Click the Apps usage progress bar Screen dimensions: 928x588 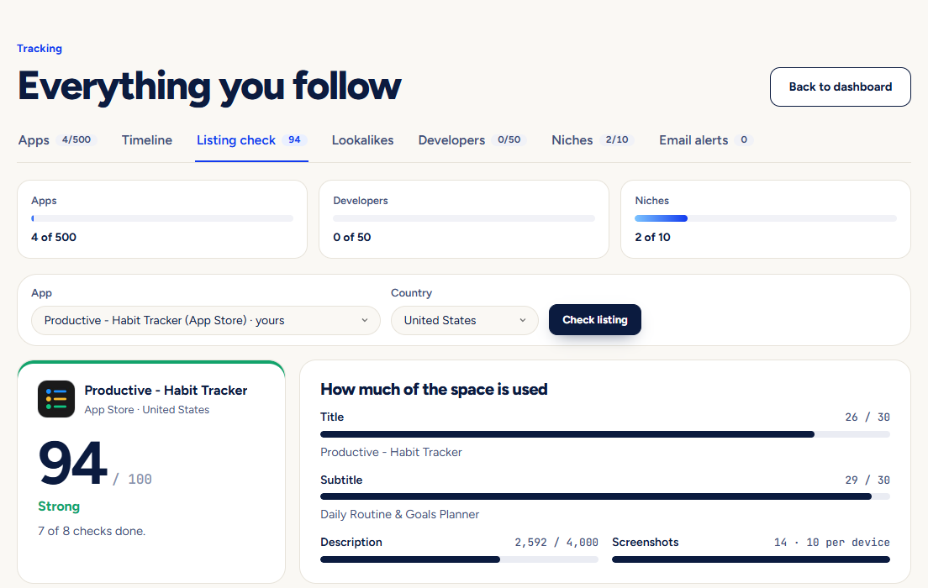click(x=162, y=218)
